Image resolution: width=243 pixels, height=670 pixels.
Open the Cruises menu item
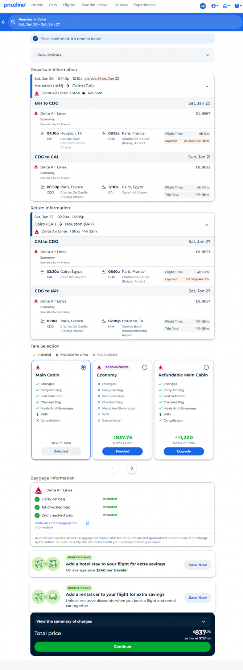tap(121, 5)
